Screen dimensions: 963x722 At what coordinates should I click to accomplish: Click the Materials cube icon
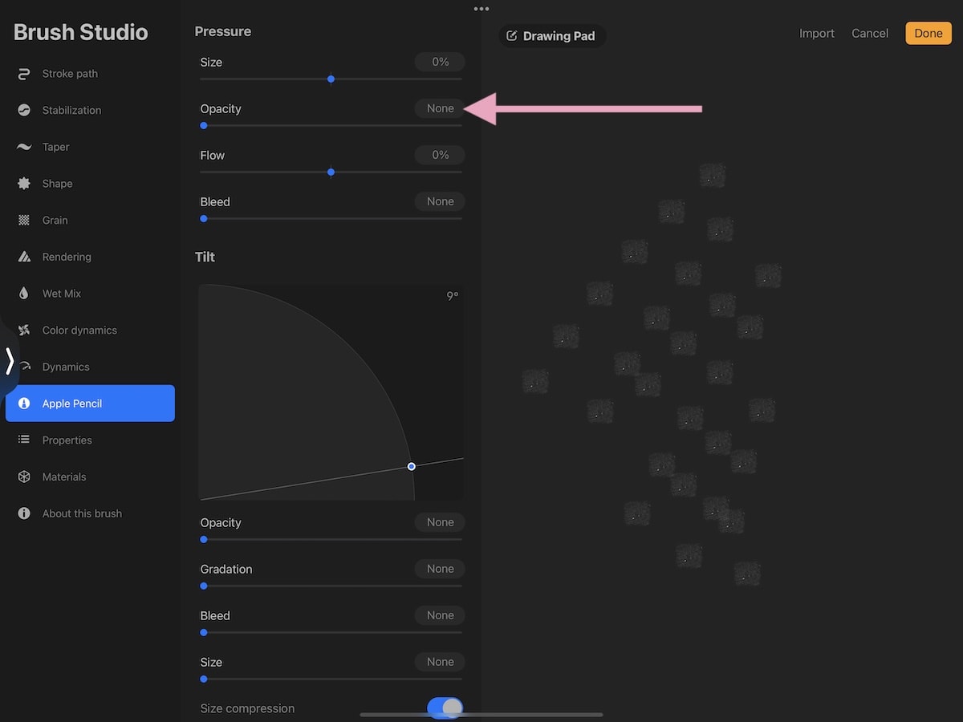pyautogui.click(x=24, y=477)
